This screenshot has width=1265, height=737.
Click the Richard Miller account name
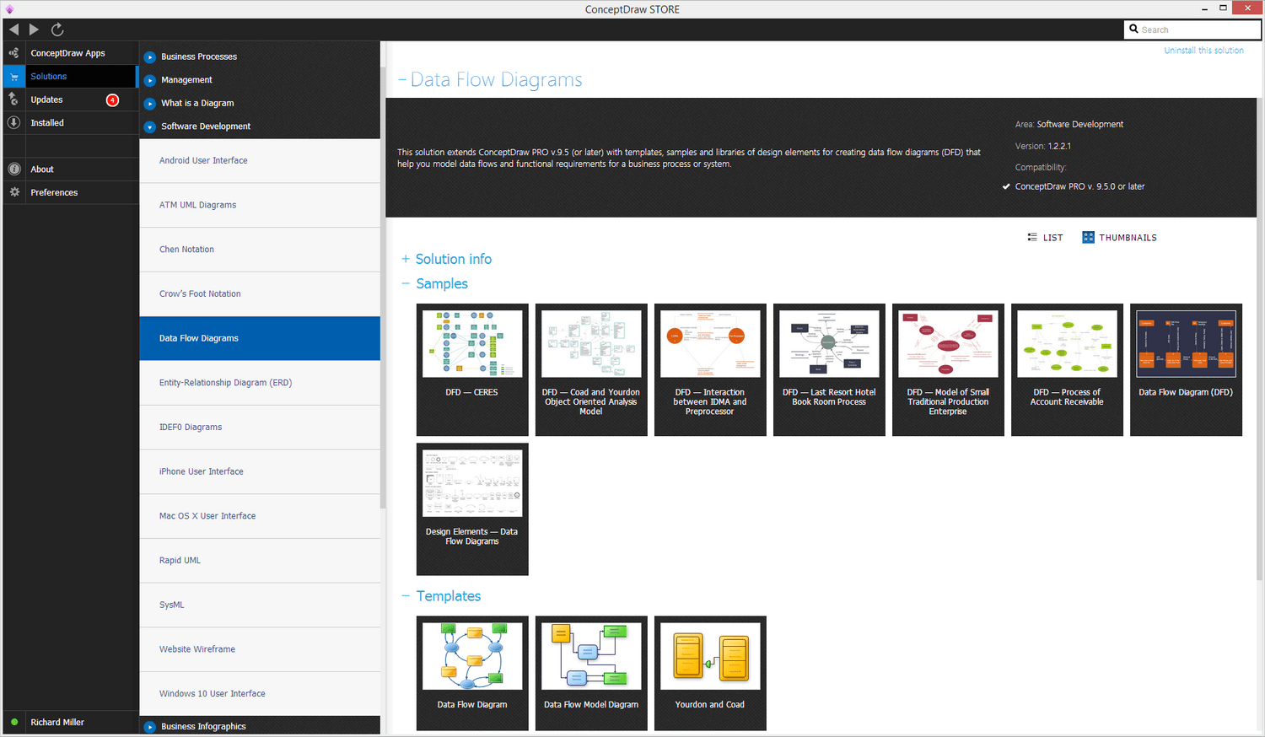(x=57, y=723)
